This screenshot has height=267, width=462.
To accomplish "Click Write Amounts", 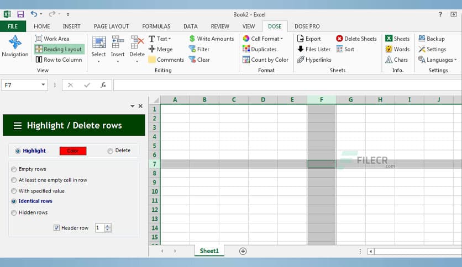I will [x=212, y=39].
